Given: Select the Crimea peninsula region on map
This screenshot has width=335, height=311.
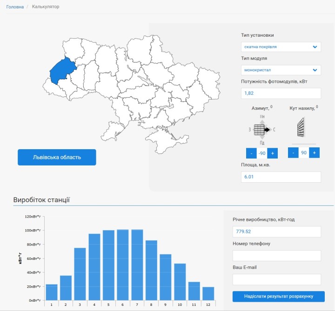Looking at the screenshot, I should [x=166, y=140].
